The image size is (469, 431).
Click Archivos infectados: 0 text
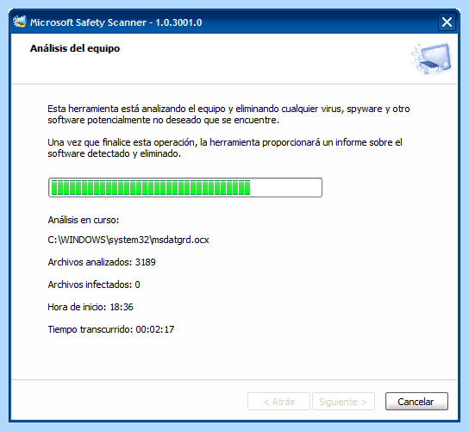click(94, 284)
